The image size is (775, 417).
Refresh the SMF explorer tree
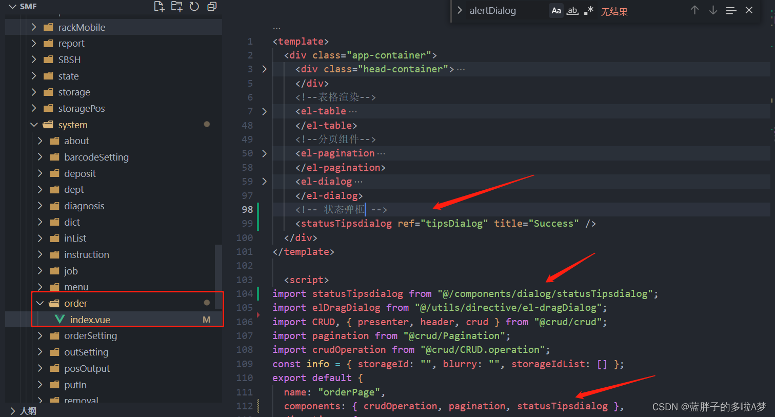[x=194, y=7]
